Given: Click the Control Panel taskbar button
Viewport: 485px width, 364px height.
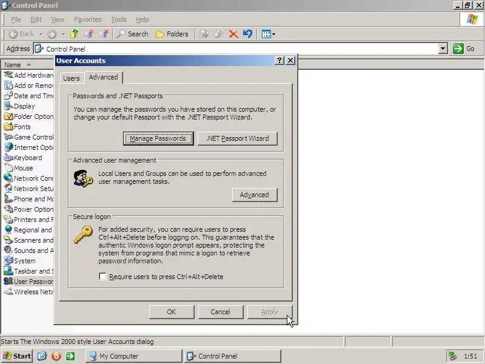Looking at the screenshot, I should coord(233,356).
